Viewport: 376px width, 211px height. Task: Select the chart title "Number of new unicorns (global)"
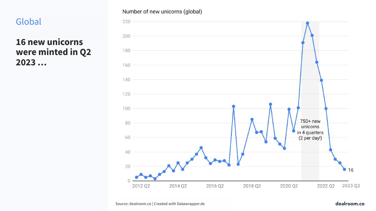coord(162,12)
